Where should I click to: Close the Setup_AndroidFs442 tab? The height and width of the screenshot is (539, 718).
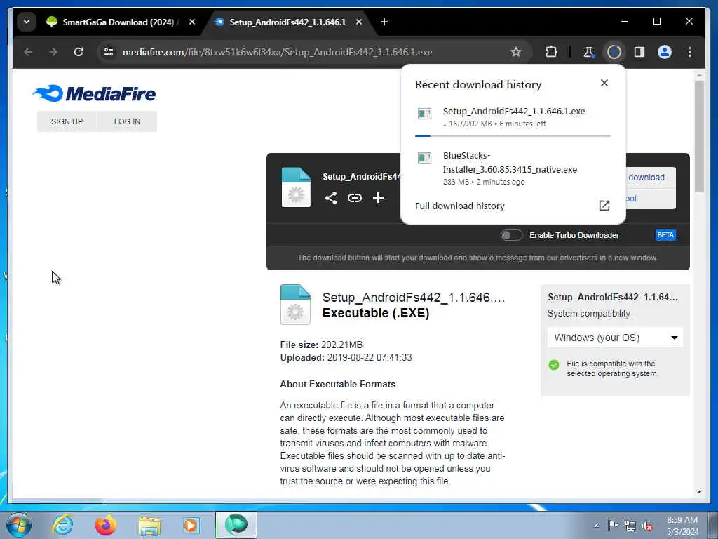pyautogui.click(x=359, y=22)
